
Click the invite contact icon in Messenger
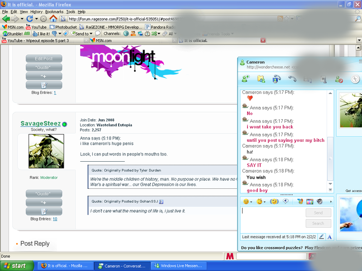(x=246, y=79)
